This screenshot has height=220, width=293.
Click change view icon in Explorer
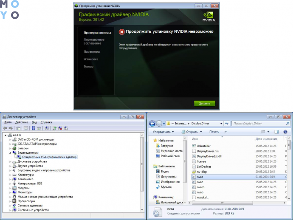pos(263,132)
